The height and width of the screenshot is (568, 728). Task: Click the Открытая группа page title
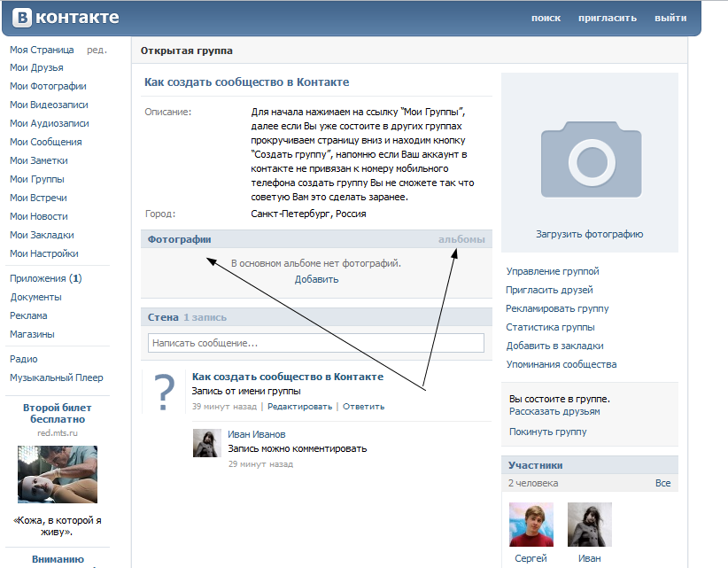coord(187,51)
